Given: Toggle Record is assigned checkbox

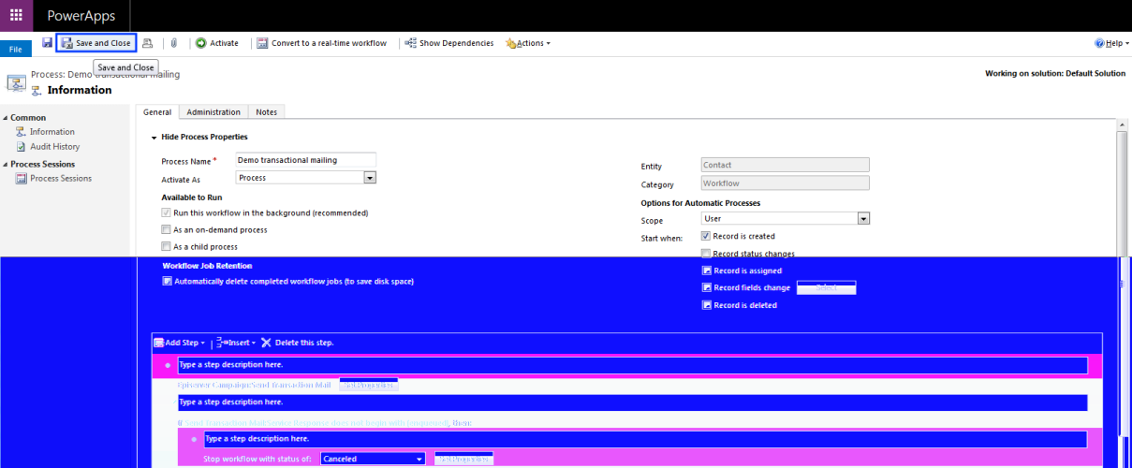Looking at the screenshot, I should pyautogui.click(x=707, y=271).
